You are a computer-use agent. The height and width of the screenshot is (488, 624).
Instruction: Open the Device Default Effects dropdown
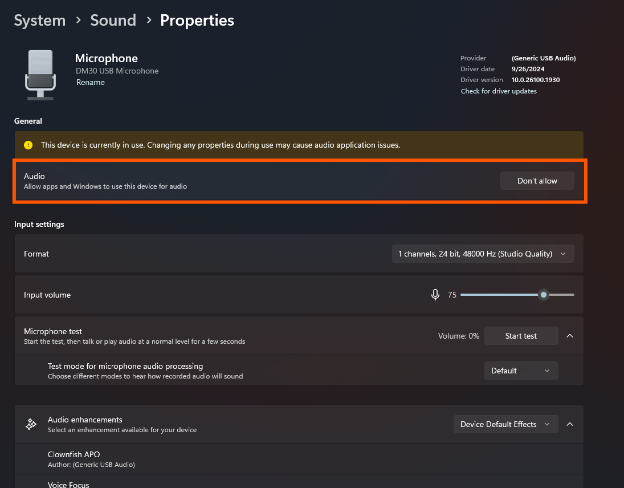[505, 424]
